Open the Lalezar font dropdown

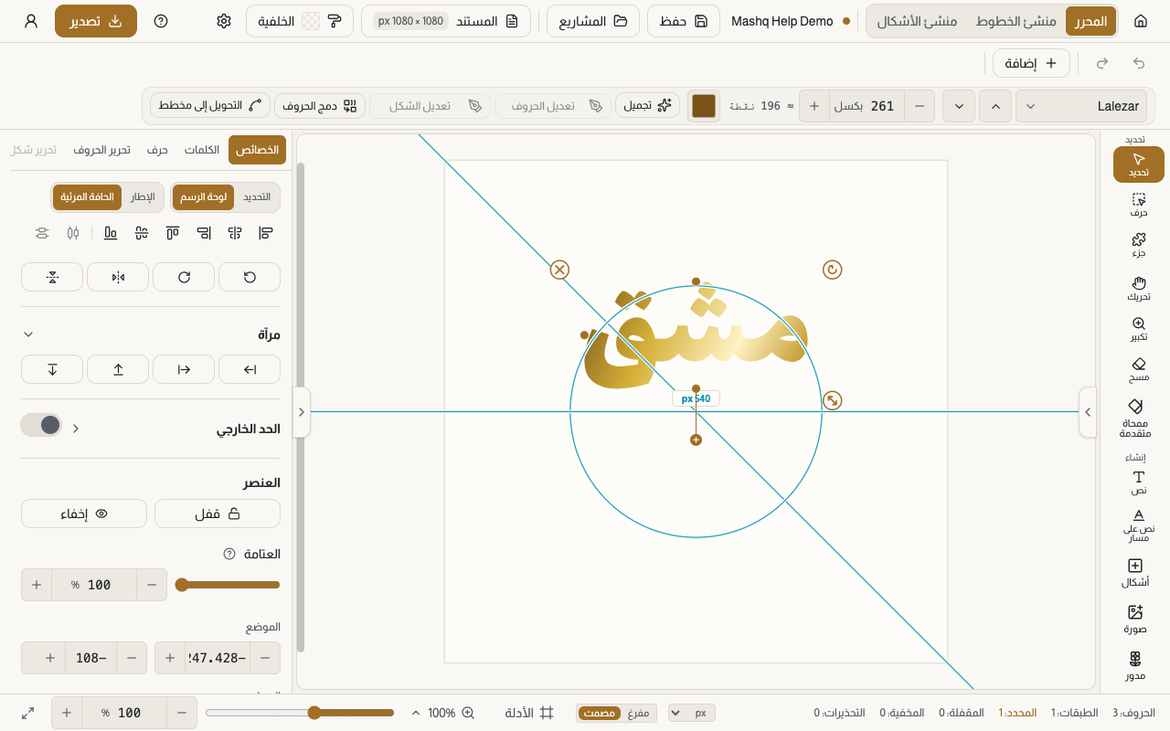click(x=1081, y=106)
